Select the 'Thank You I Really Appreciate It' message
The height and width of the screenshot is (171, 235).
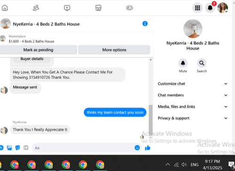pyautogui.click(x=40, y=130)
